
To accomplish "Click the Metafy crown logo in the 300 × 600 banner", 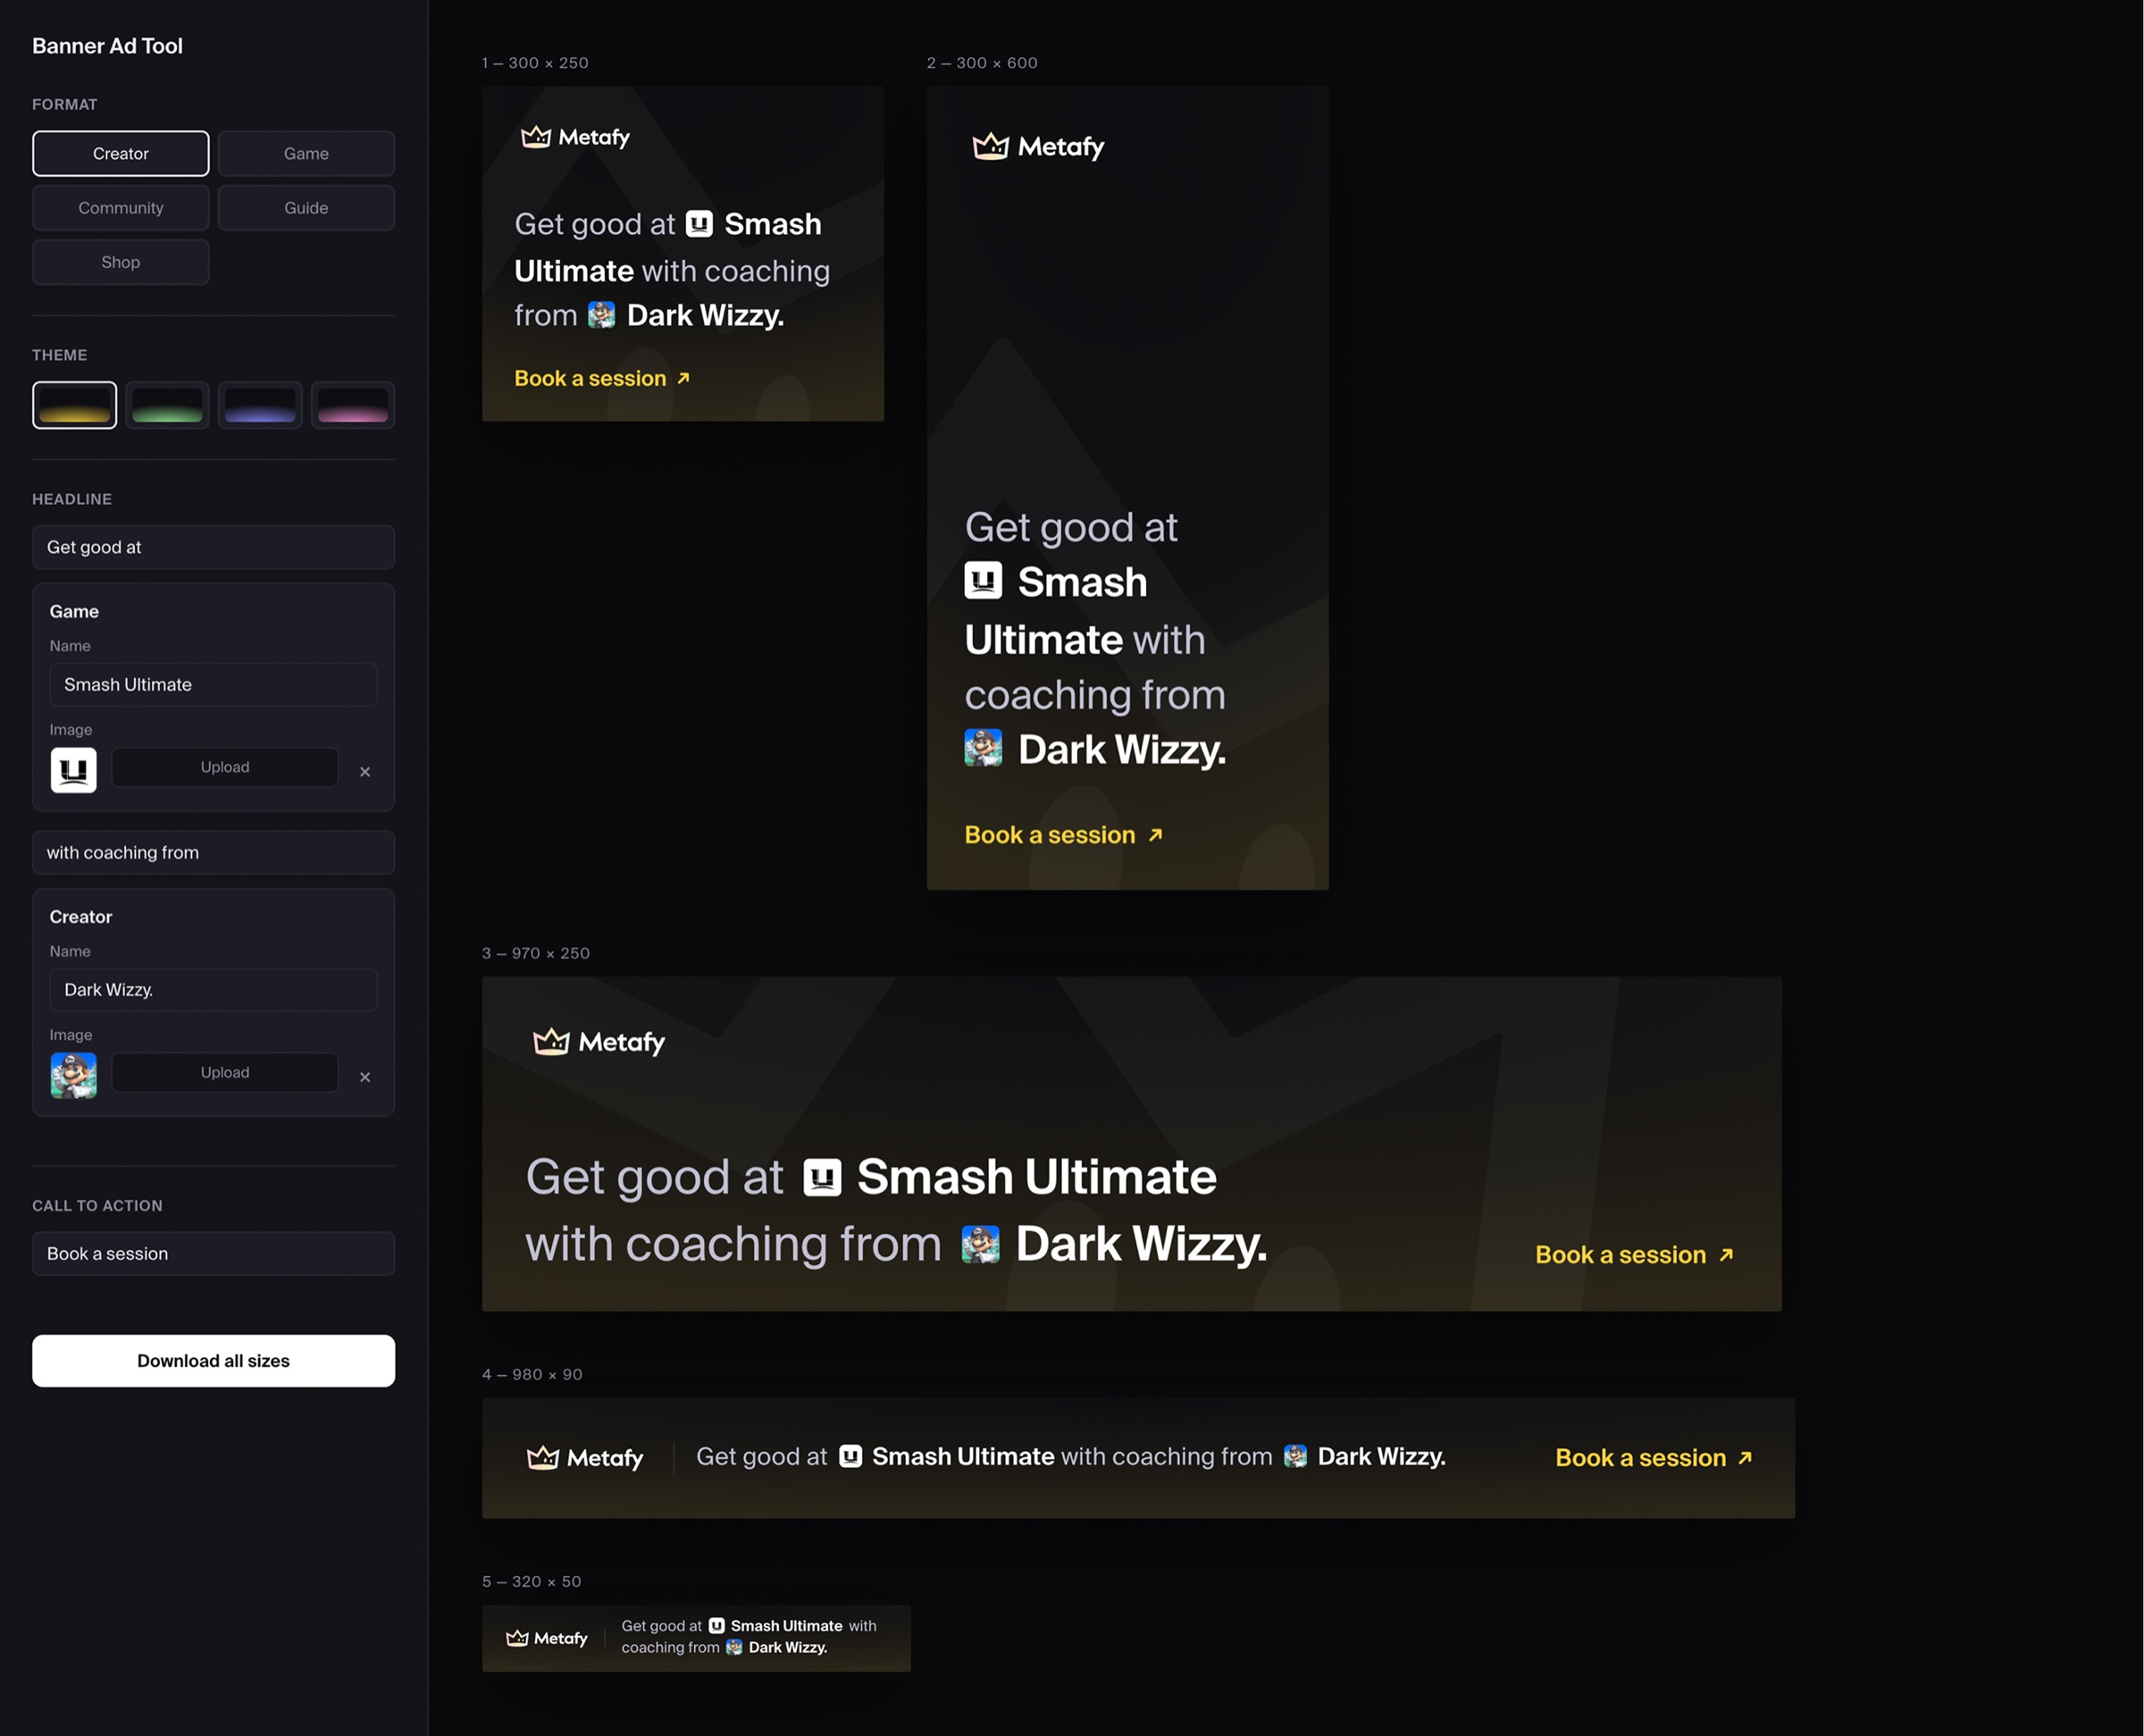I will pos(991,146).
